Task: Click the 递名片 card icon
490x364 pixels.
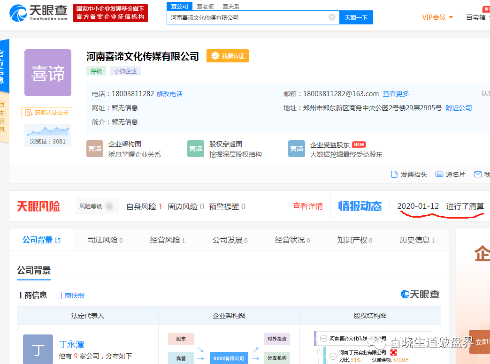Action: [439, 174]
